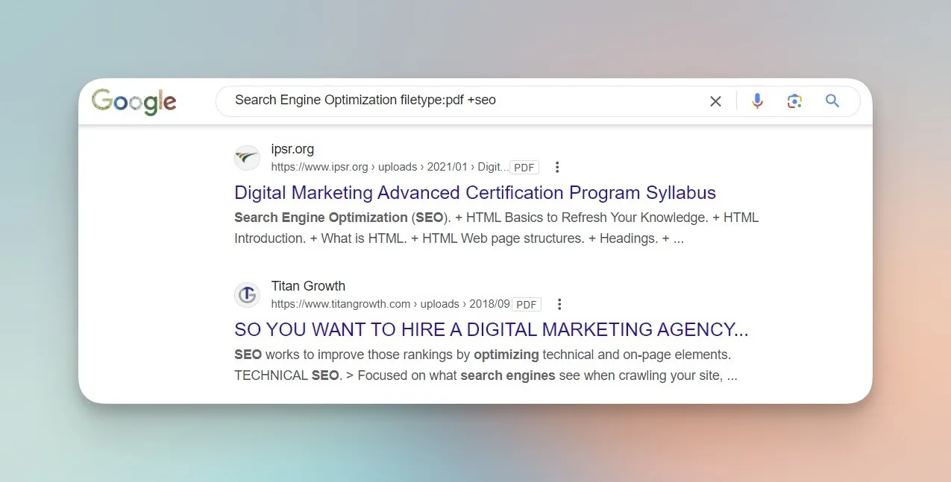
Task: Click the ipsr.org favicon
Action: (247, 158)
